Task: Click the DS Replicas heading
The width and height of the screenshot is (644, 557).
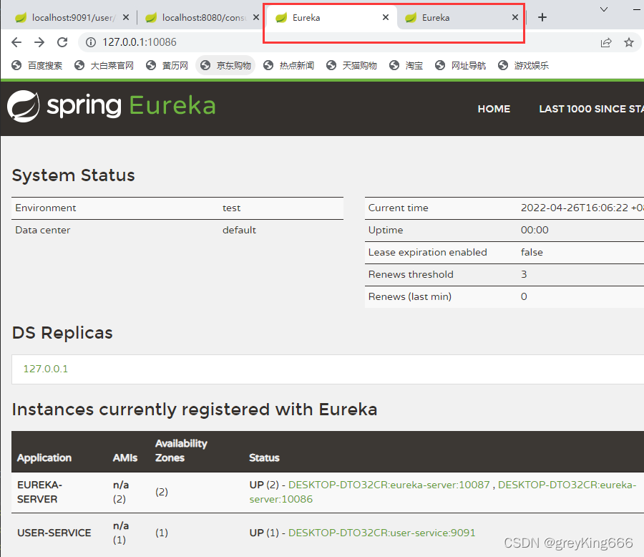Action: [62, 333]
